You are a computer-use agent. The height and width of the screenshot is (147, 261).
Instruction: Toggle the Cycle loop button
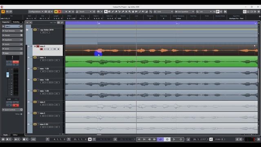[160, 139]
